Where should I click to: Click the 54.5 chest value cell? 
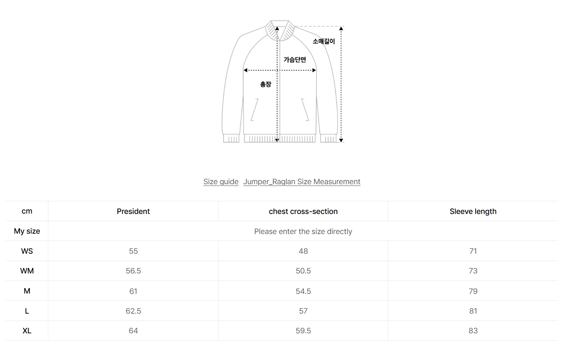point(303,291)
